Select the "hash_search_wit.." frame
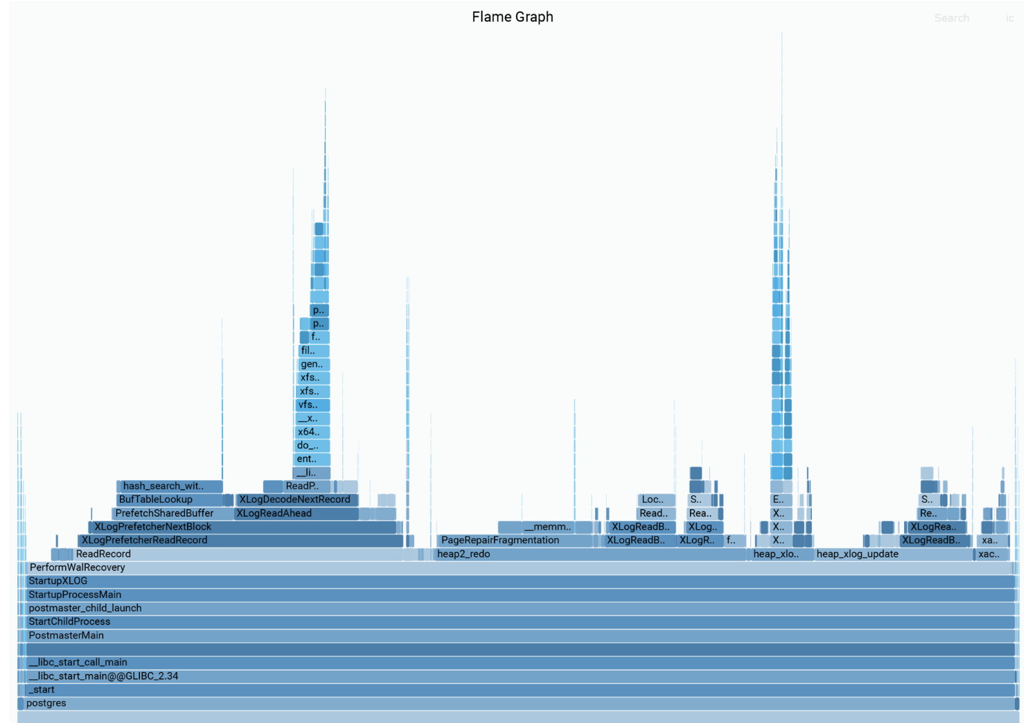Viewport: 1024px width, 723px height. (170, 487)
